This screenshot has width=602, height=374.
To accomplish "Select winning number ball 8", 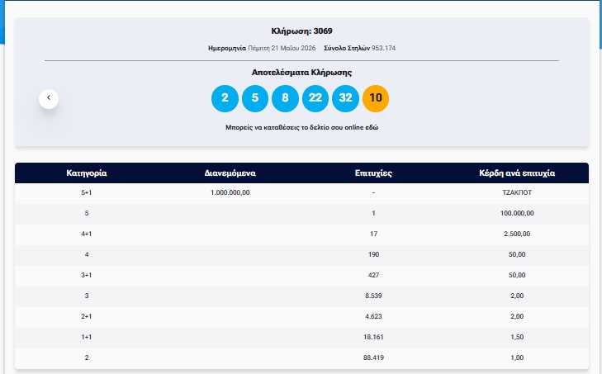I will pos(285,98).
